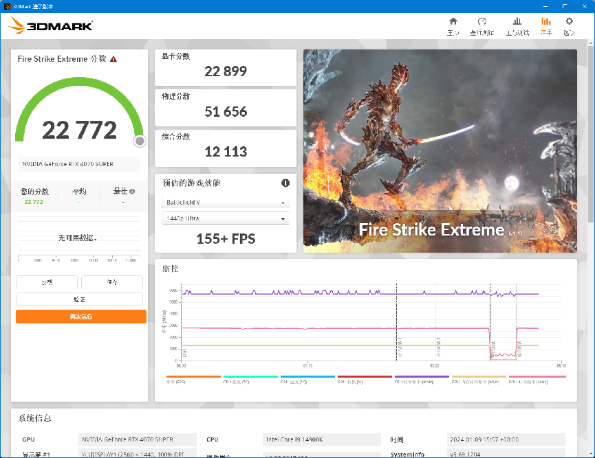Viewport: 595px width, 458px height.
Task: Open the Battlefield V game dropdown
Action: click(225, 203)
